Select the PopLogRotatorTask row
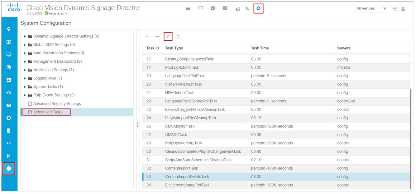Viewport: 416px width, 194px height. (276, 67)
